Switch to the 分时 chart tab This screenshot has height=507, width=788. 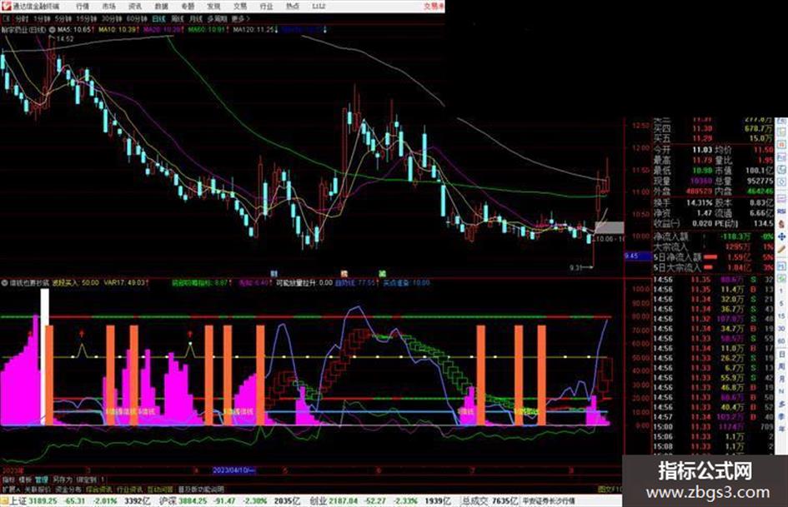tap(22, 18)
